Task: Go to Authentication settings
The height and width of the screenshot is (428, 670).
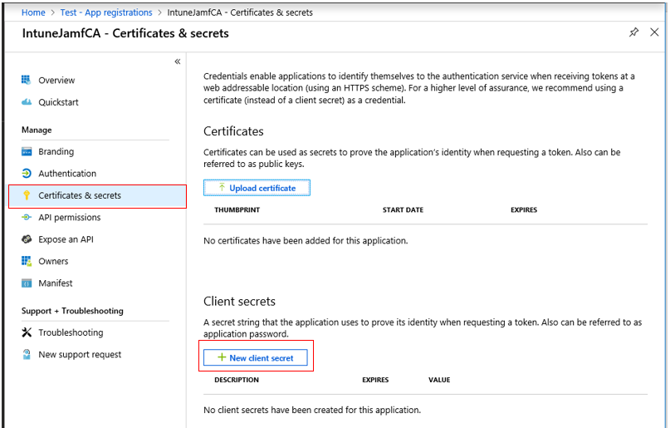Action: pyautogui.click(x=67, y=174)
